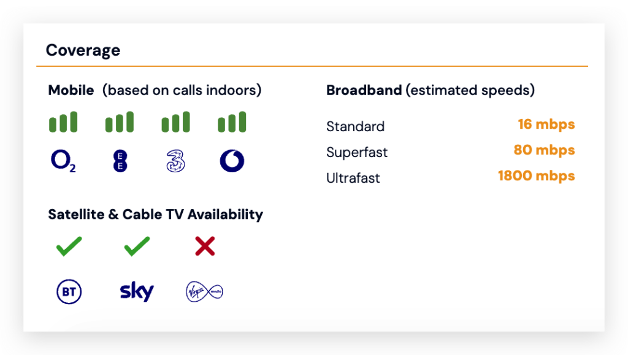Viewport: 628px width, 355px height.
Task: Click the Broadband estimated speeds heading
Action: (x=431, y=90)
